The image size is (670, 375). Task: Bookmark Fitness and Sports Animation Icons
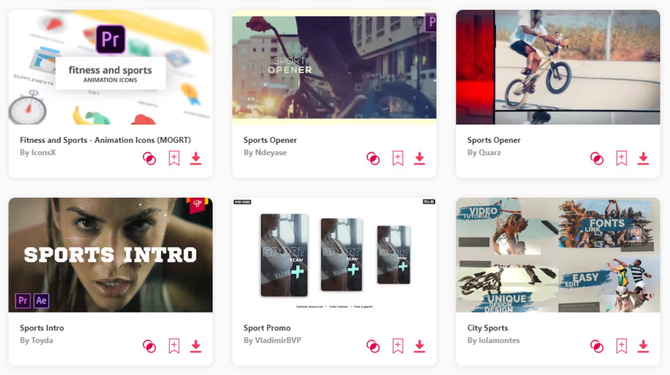[x=174, y=159]
